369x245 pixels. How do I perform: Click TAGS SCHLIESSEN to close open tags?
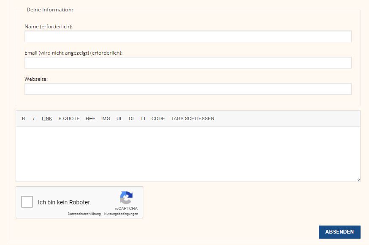point(193,118)
